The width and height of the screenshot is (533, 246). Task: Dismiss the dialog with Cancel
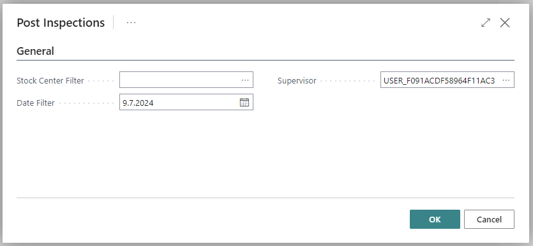pos(489,219)
